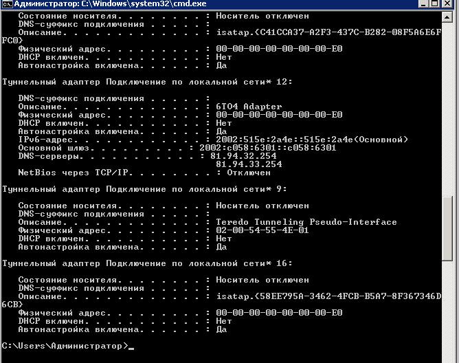Click the gateway address 2002:c058:6301::c058:6301
The width and height of the screenshot is (459, 363).
[268, 148]
